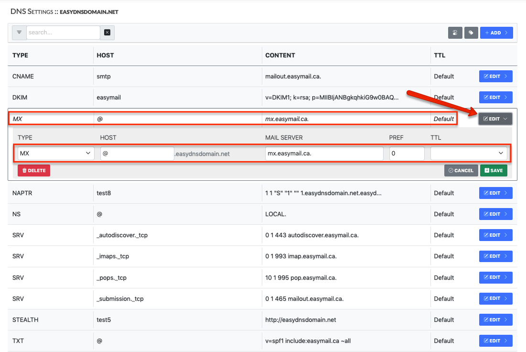Focus the search input field
Viewport: 526px width, 352px height.
pos(63,33)
